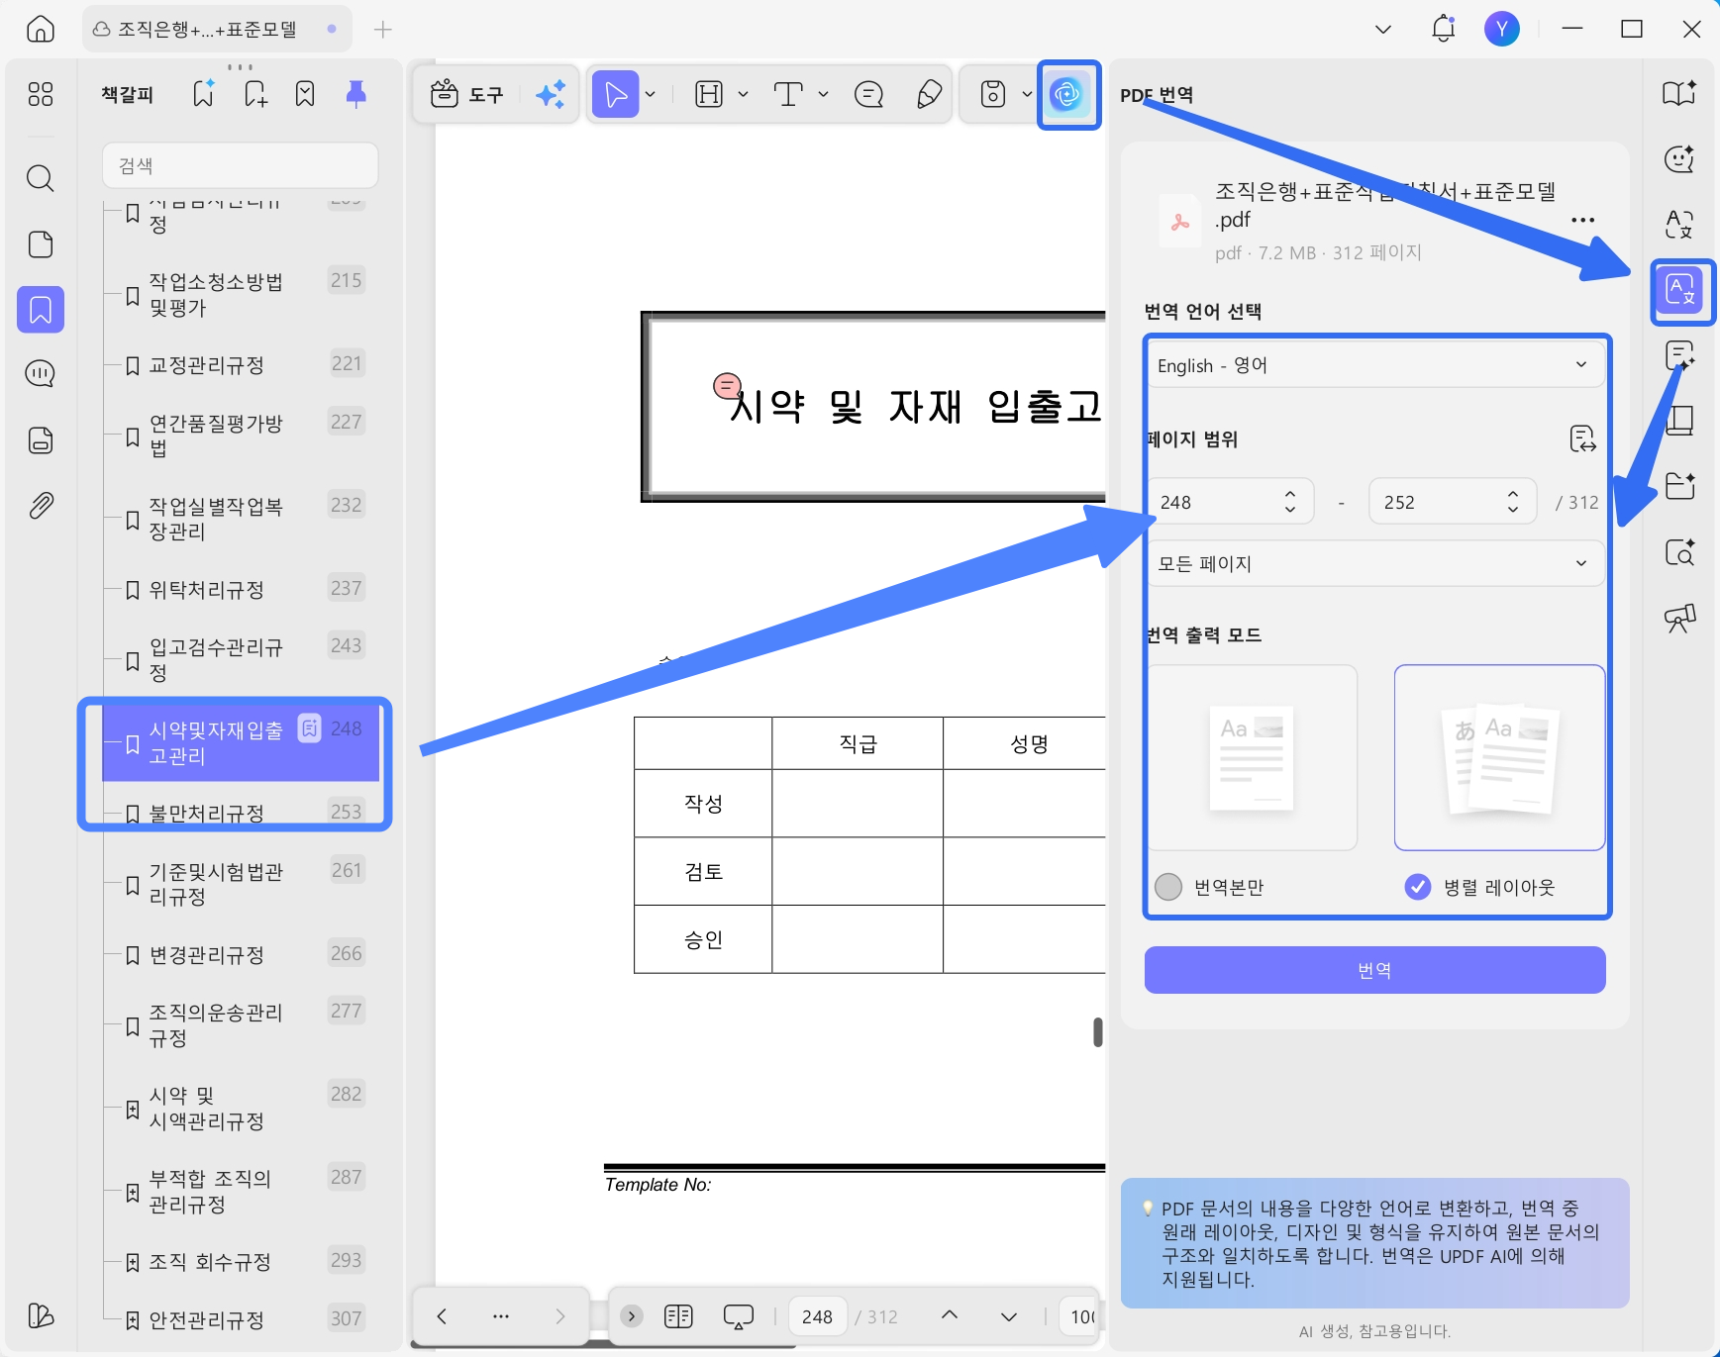
Task: Expand the highlight tool dropdown arrow
Action: (743, 94)
